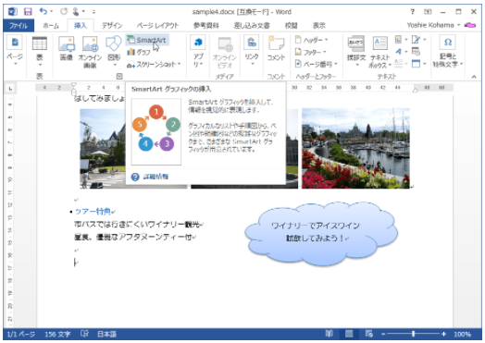Click the language 日本語 indicator
The width and height of the screenshot is (485, 343).
pyautogui.click(x=107, y=334)
